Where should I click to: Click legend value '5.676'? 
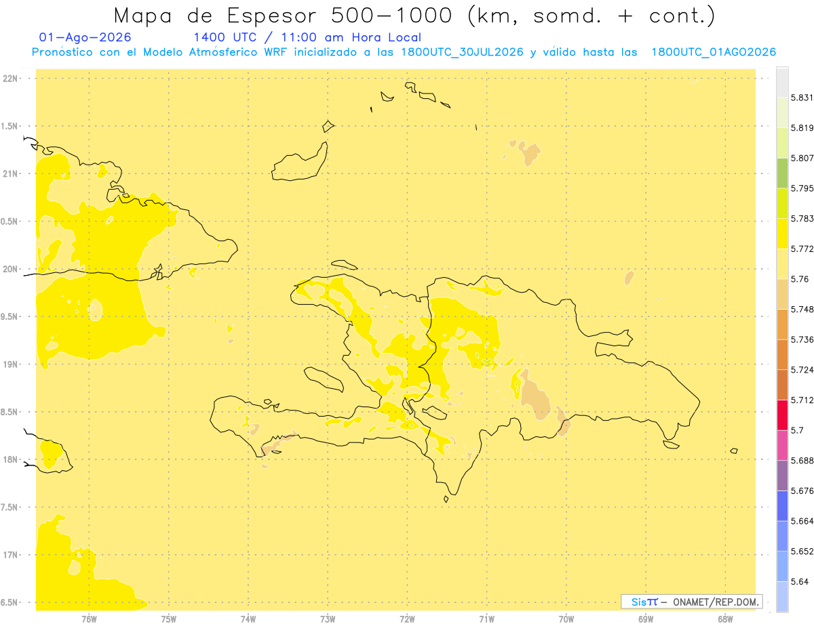click(802, 490)
